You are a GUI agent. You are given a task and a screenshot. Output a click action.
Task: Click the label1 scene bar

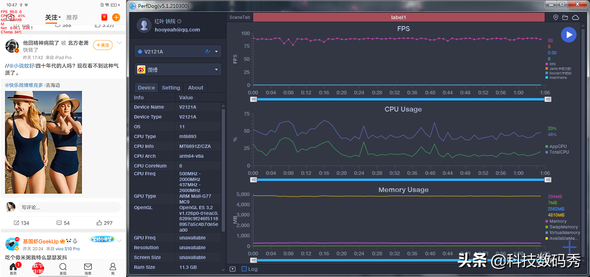pos(399,18)
